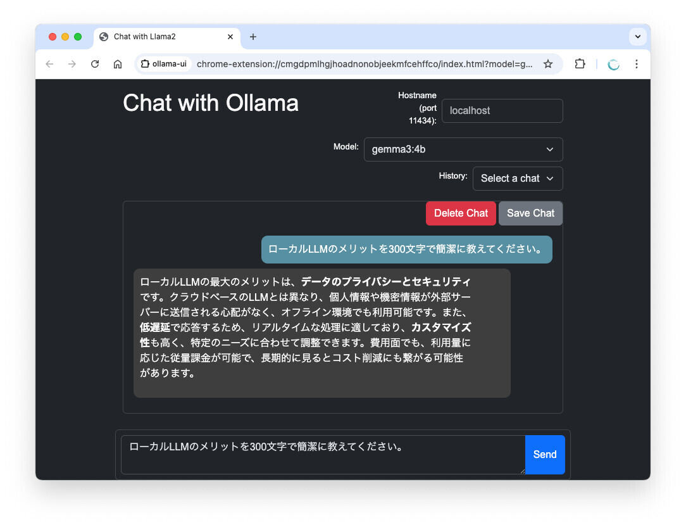Screen dimensions: 686x527
Task: Click the user message bubble about ローカルLLM
Action: (x=407, y=250)
